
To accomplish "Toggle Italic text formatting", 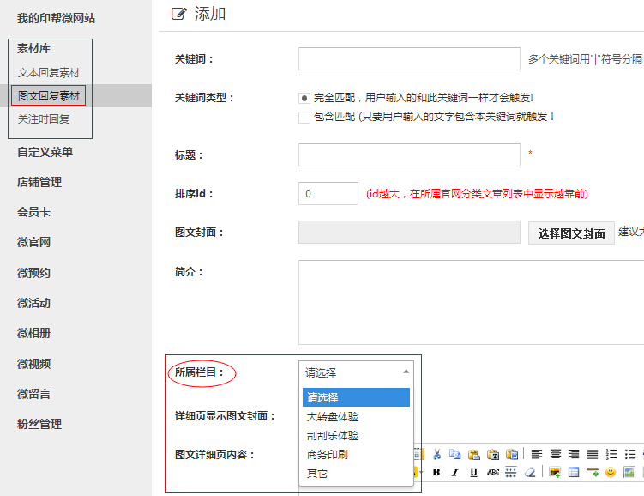I will point(454,472).
